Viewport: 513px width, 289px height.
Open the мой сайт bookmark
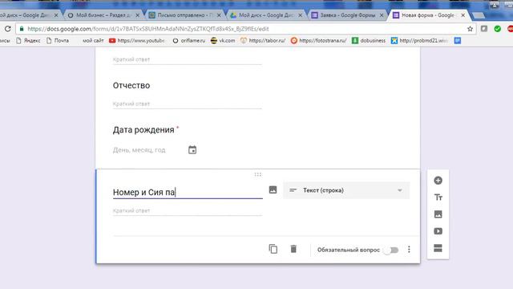[x=93, y=41]
